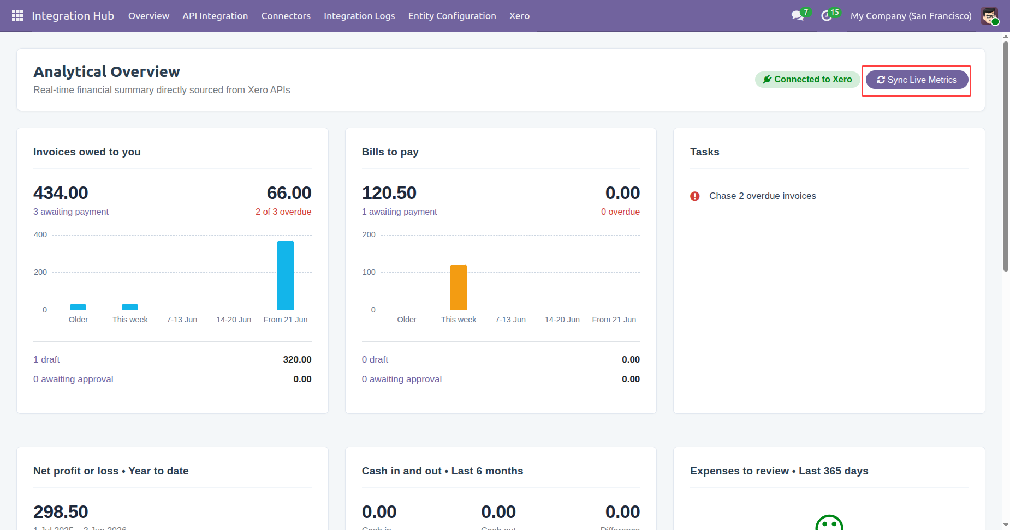Click the 320.00 draft amount
The image size is (1010, 530).
(x=297, y=359)
